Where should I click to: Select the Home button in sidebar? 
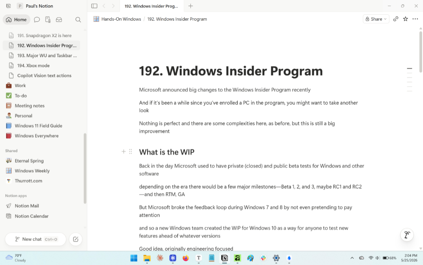(x=16, y=19)
